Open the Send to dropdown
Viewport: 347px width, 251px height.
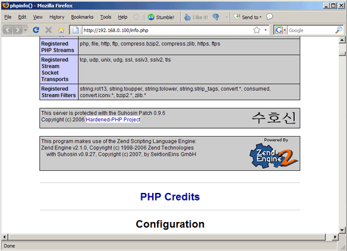[x=248, y=17]
